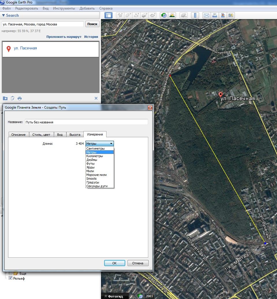Click the email envelope icon
The image size is (277, 299).
(206, 16)
